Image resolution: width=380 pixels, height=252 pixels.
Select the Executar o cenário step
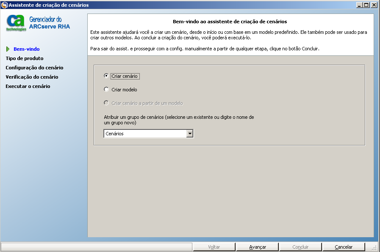(28, 86)
